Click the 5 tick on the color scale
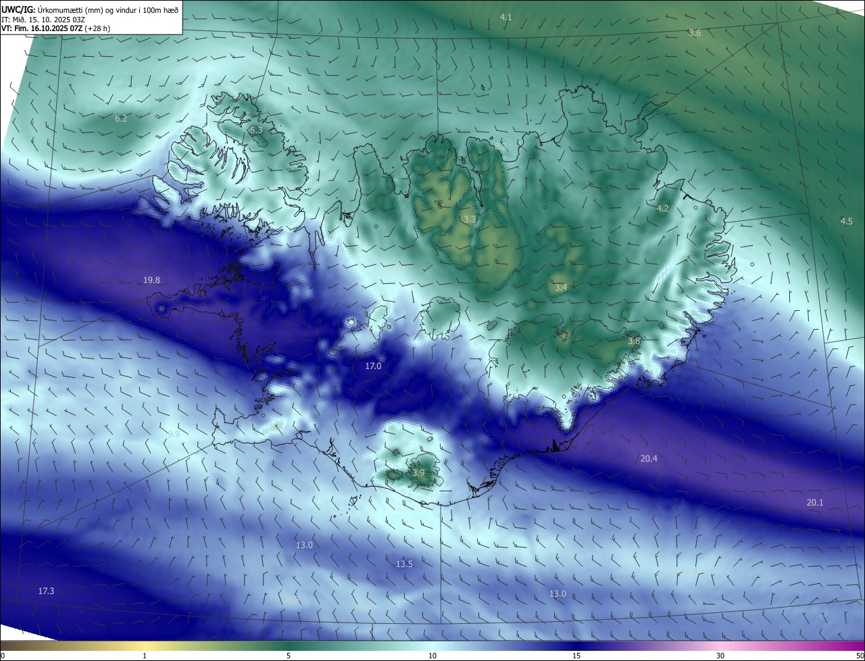This screenshot has height=661, width=865. coord(289,656)
